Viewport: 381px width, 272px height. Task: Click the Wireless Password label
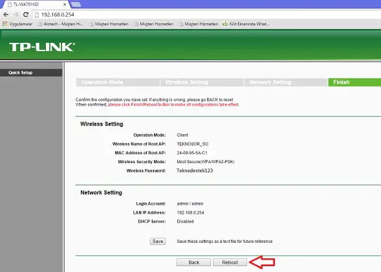pyautogui.click(x=146, y=171)
